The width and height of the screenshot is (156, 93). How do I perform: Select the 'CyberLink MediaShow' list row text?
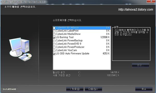(68, 34)
